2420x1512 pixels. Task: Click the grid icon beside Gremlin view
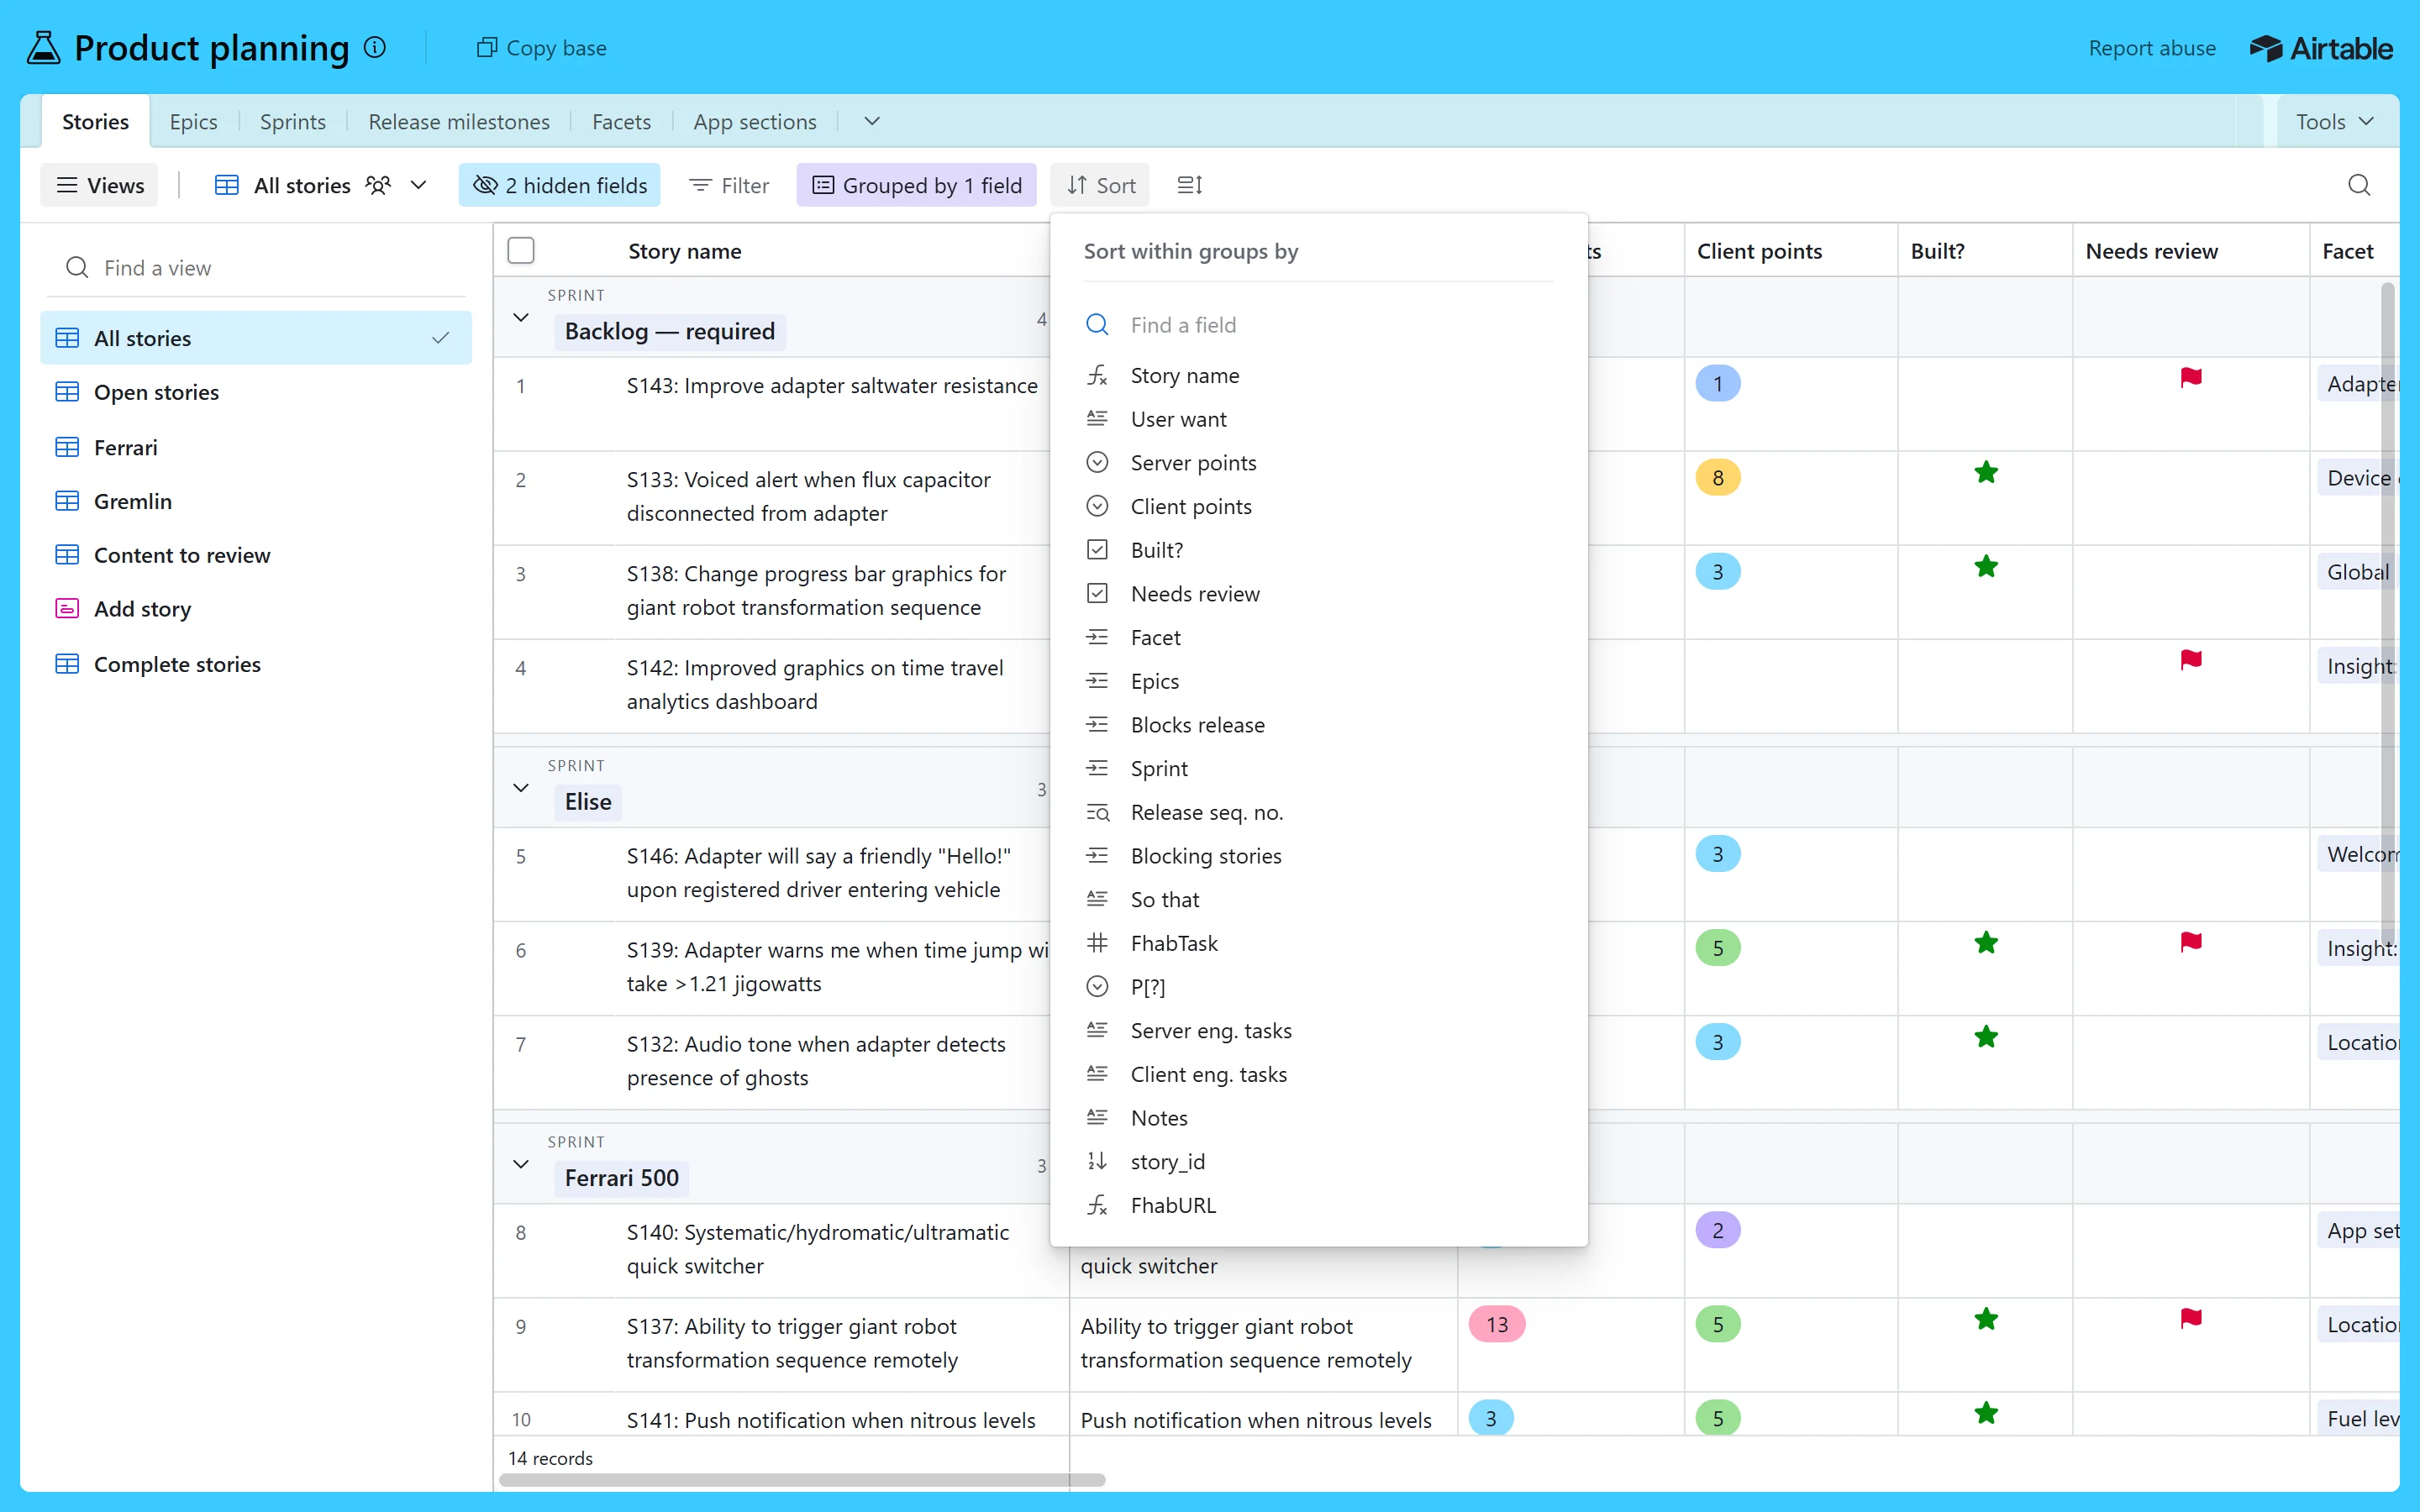(x=67, y=500)
